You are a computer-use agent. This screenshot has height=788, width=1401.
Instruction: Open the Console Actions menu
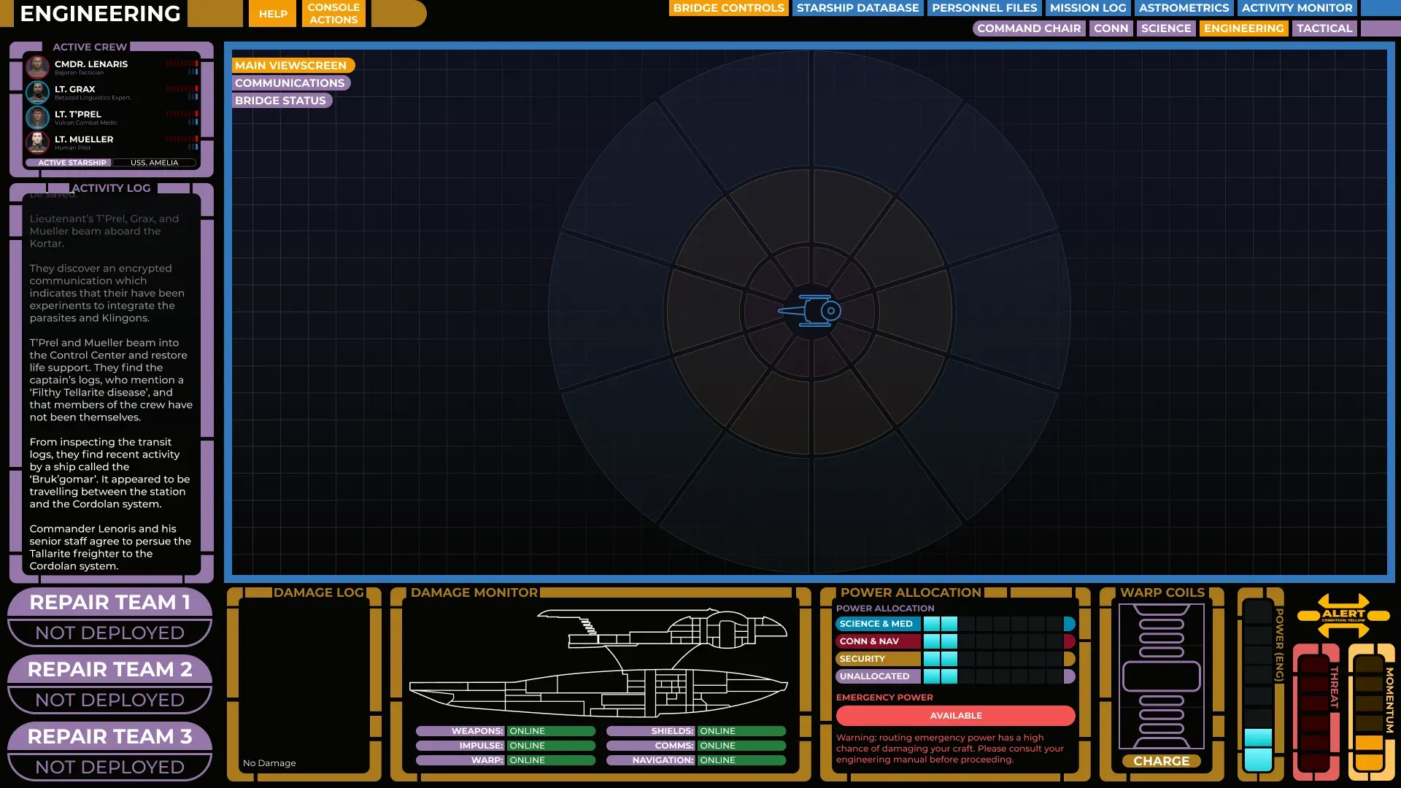pos(333,13)
